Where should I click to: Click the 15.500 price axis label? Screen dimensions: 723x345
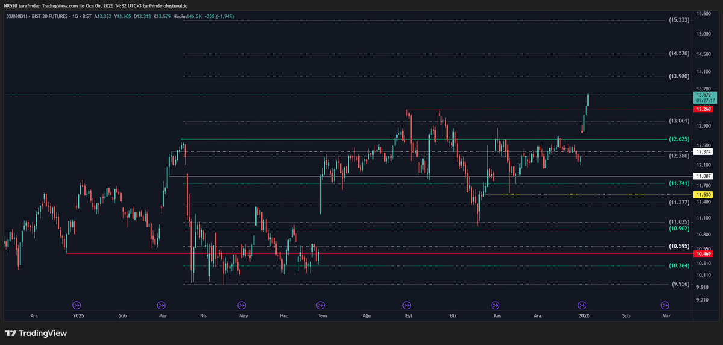pyautogui.click(x=703, y=13)
